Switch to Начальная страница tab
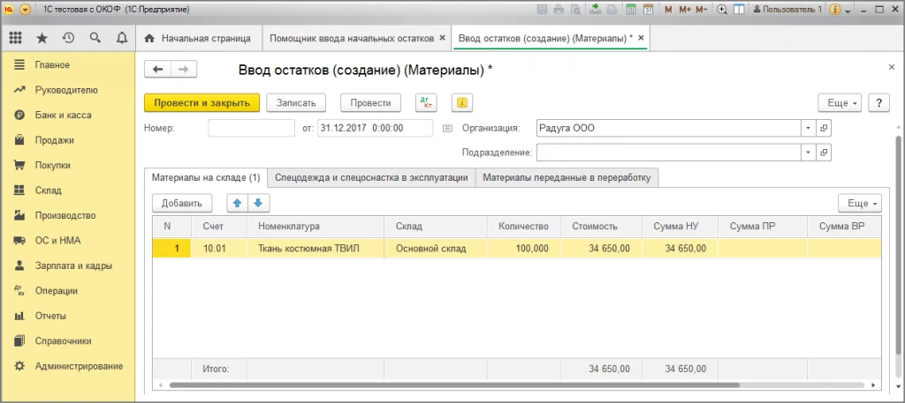Image resolution: width=905 pixels, height=403 pixels. (x=199, y=39)
